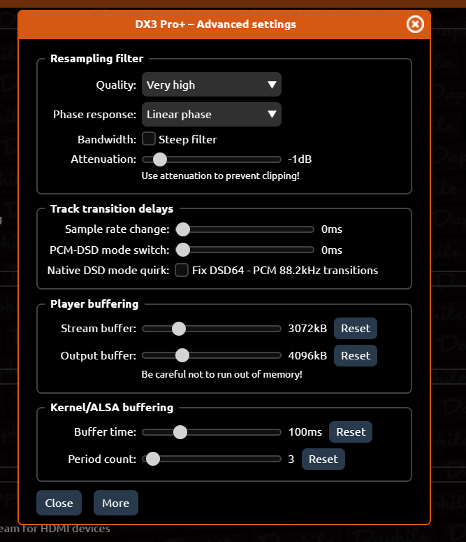Click the -1dB attenuation value text

(x=300, y=159)
